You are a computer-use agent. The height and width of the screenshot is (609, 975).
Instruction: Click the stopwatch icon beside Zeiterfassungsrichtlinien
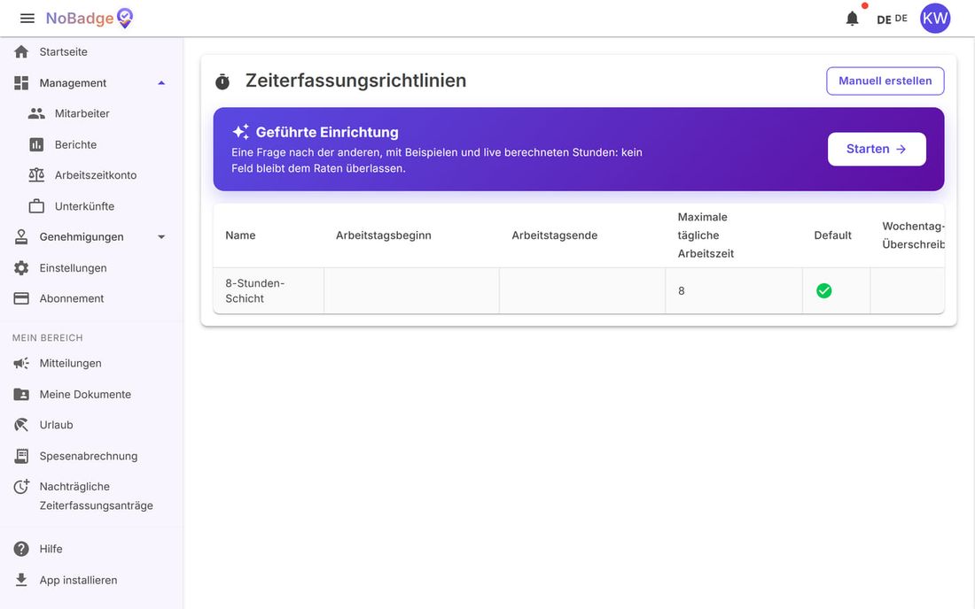coord(222,81)
